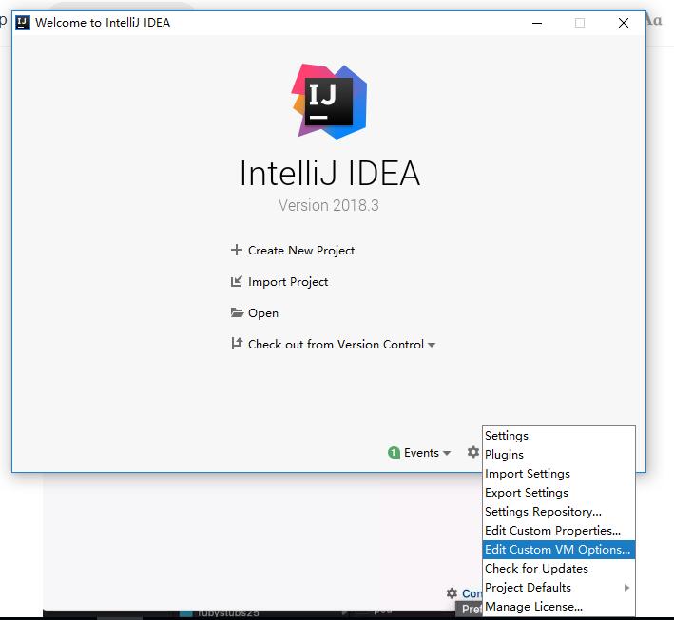Click the gear icon in background window
The width and height of the screenshot is (674, 620).
[x=452, y=593]
